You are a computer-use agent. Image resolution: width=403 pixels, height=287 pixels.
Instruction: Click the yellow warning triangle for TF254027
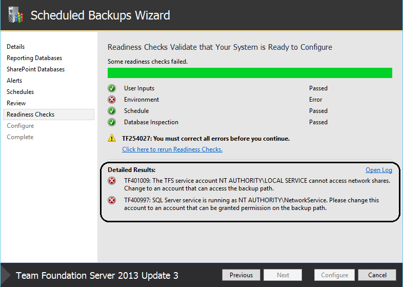[x=112, y=138]
